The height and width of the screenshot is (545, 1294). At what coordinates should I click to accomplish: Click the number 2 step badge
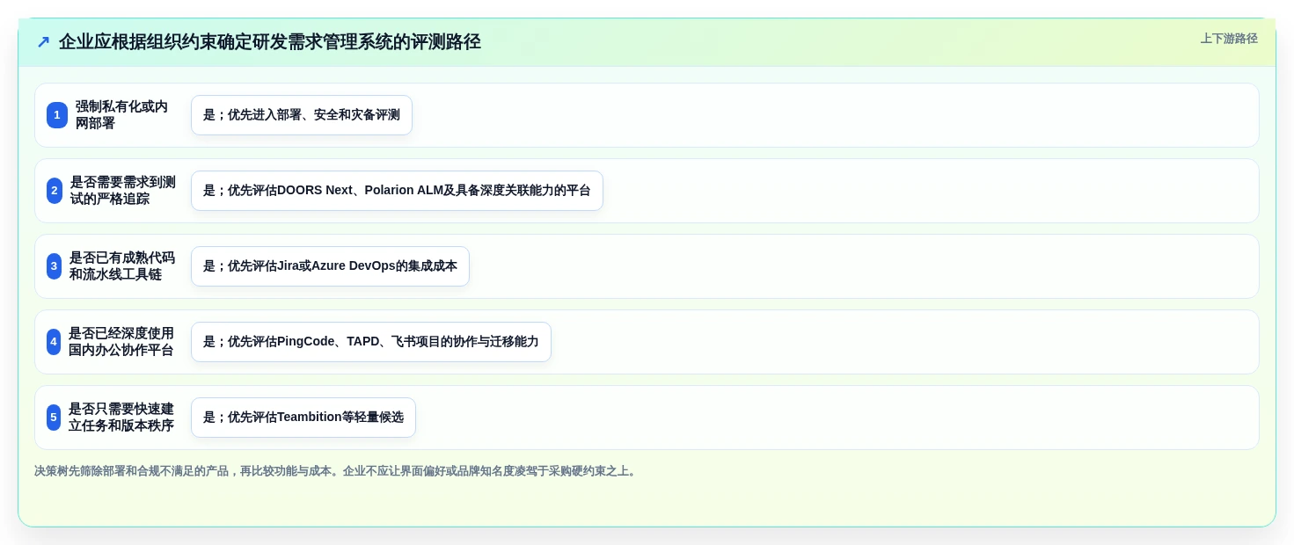pos(55,191)
